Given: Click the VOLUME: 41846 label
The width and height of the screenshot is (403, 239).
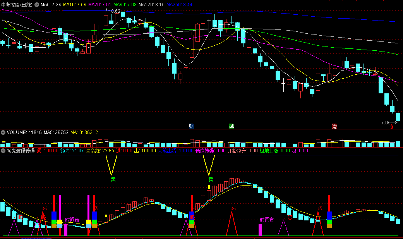Looking at the screenshot, I should [24, 132].
